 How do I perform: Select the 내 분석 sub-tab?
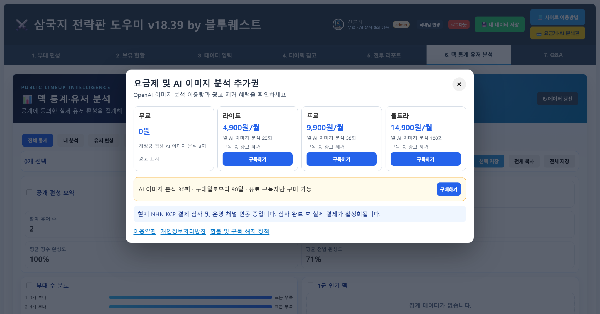point(71,140)
